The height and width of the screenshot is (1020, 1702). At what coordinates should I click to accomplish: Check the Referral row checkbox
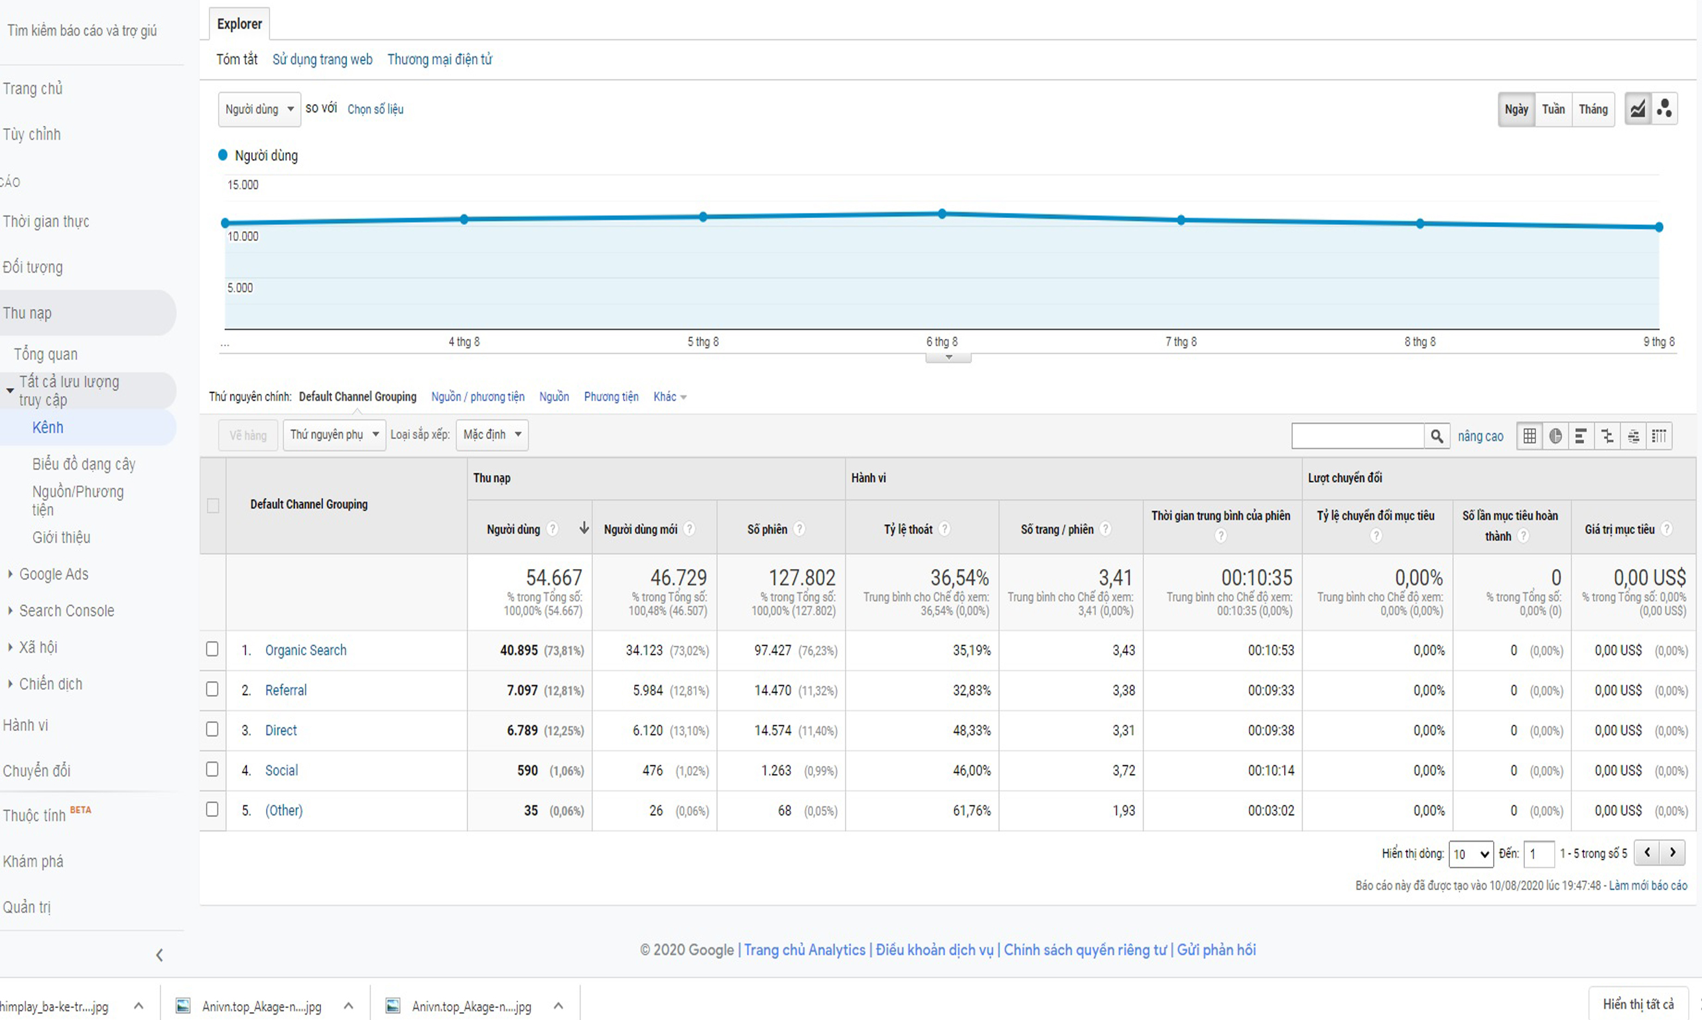(212, 689)
